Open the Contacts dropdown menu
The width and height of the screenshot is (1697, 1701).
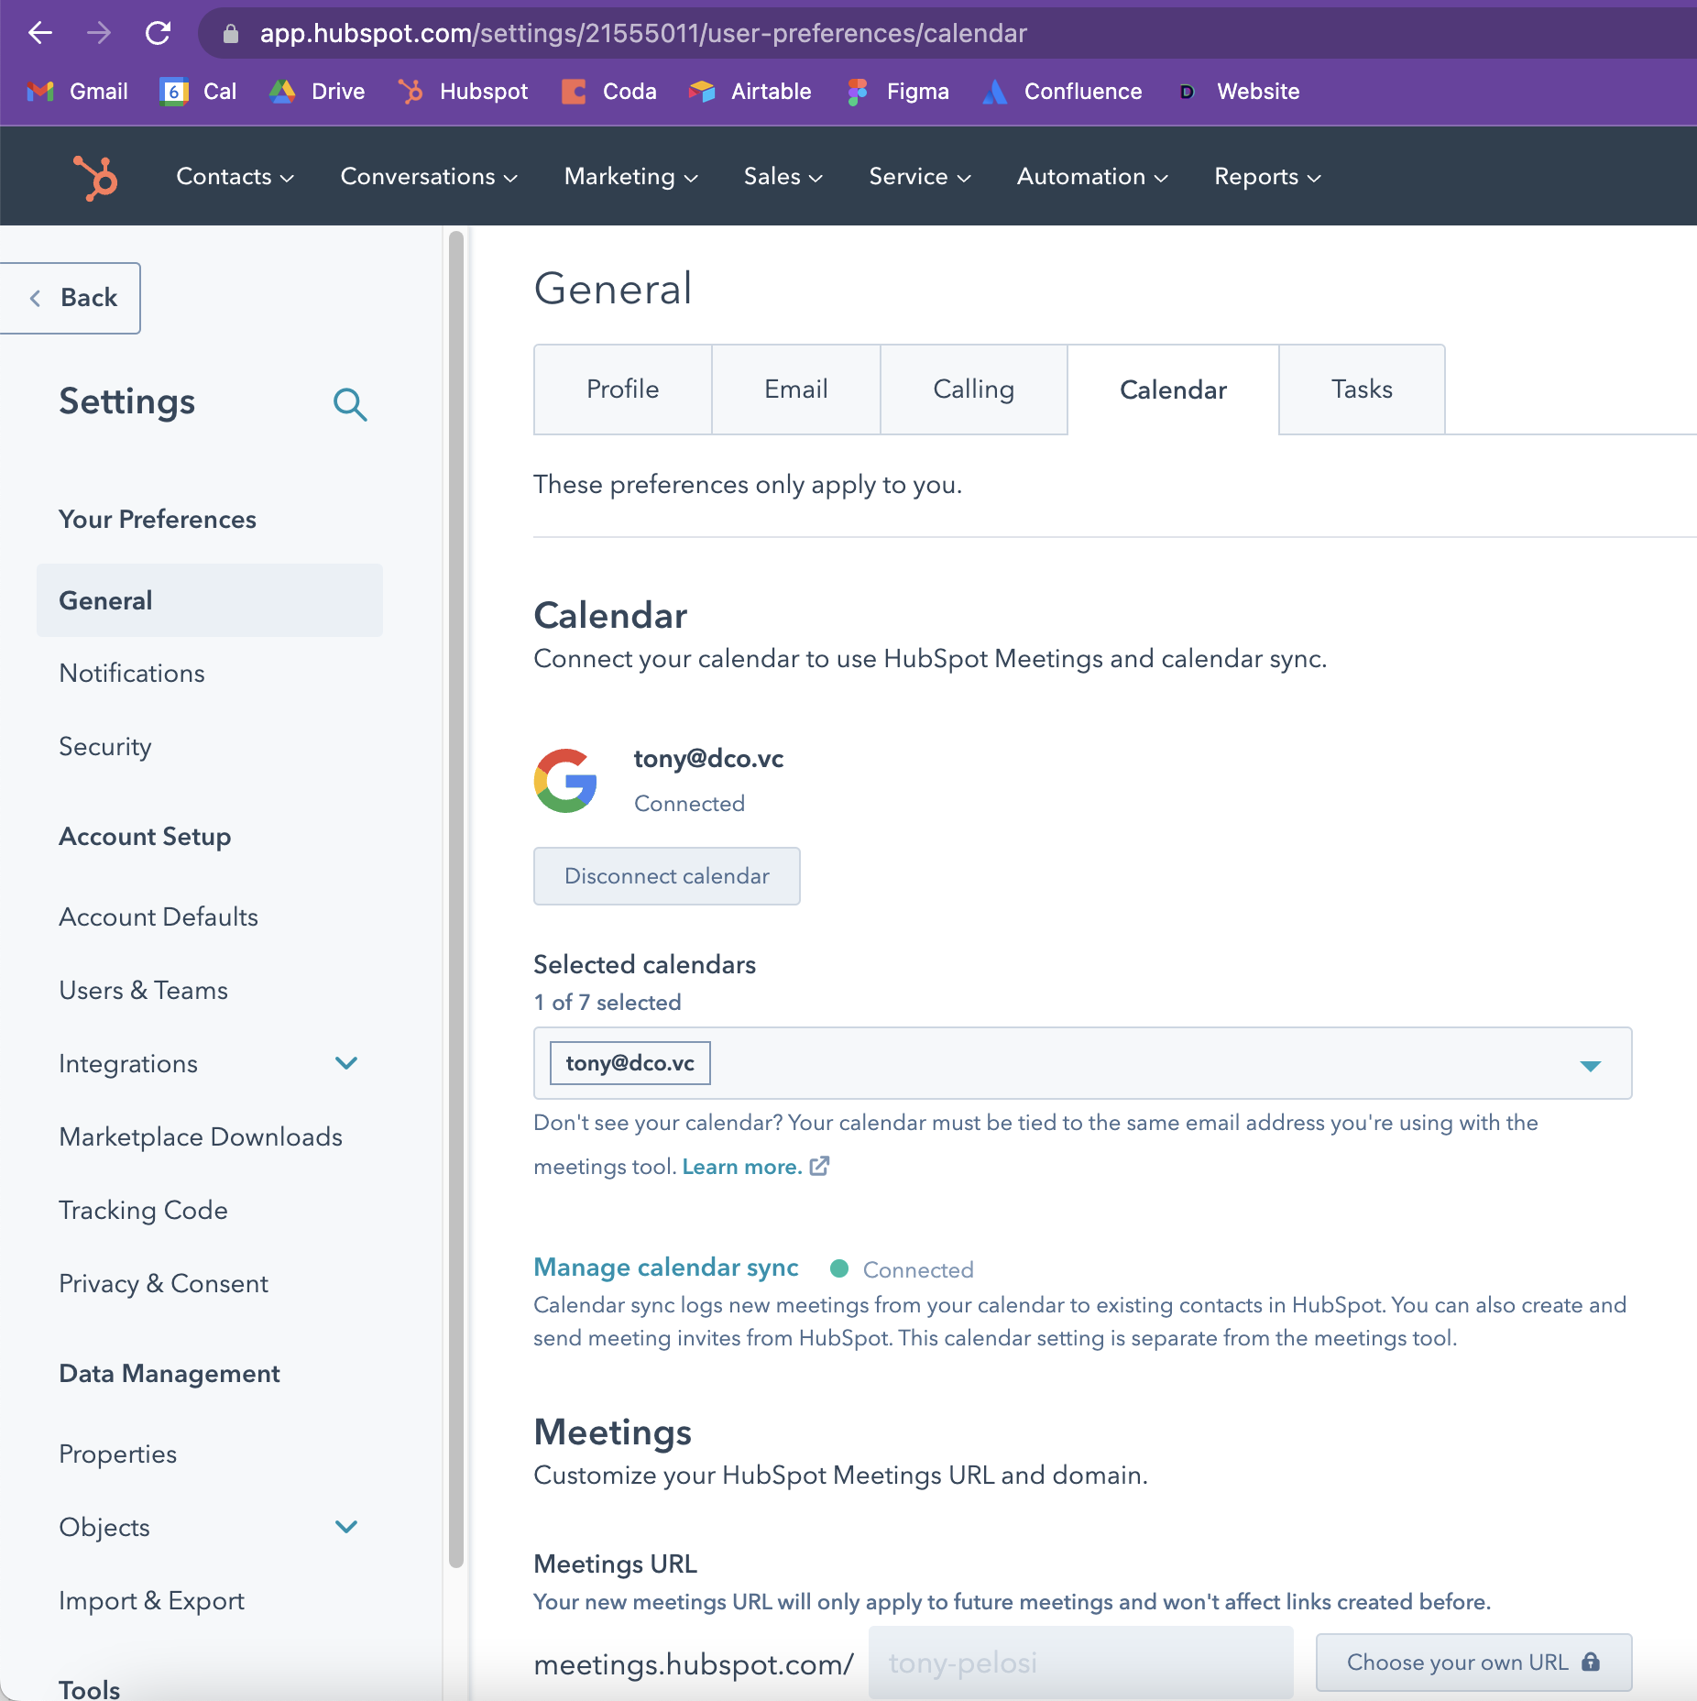click(x=235, y=176)
